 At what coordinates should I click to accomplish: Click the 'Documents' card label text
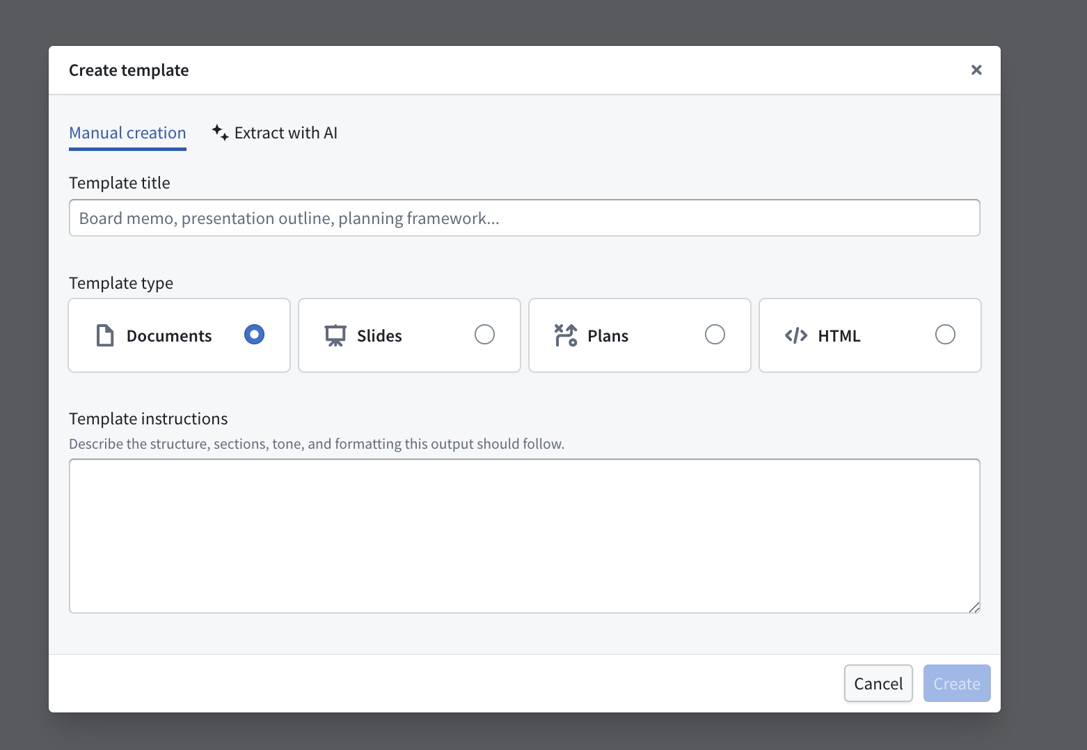click(169, 336)
